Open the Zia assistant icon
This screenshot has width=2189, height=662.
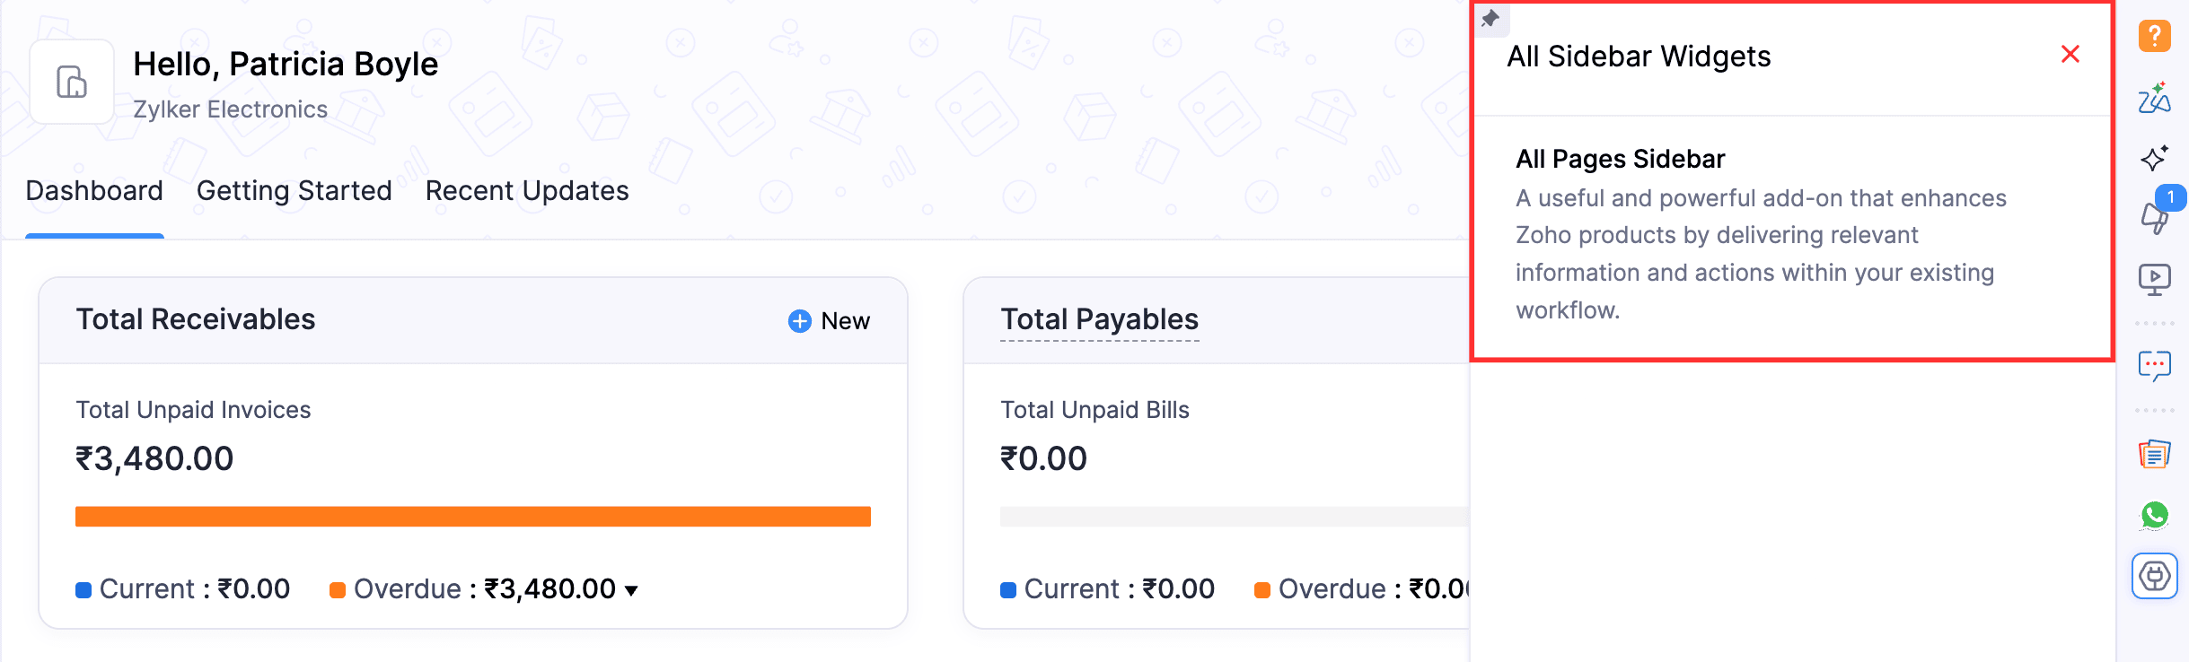pyautogui.click(x=2154, y=98)
